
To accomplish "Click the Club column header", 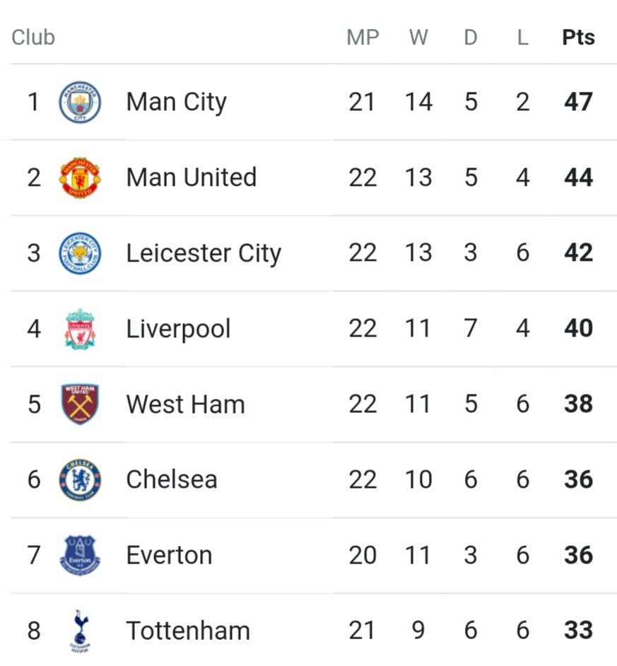I will (x=33, y=37).
